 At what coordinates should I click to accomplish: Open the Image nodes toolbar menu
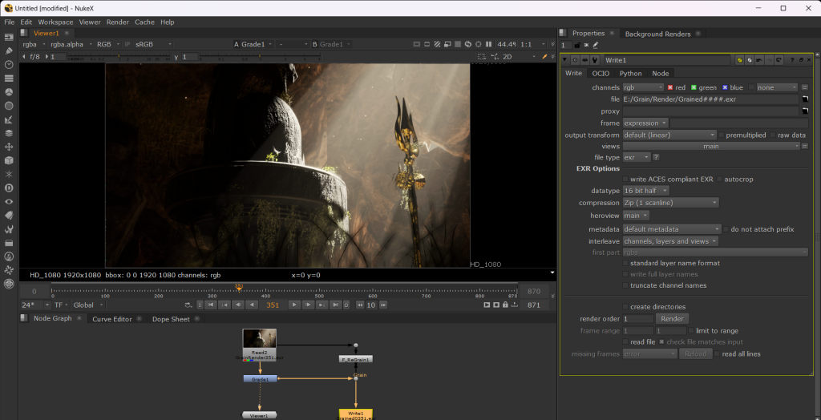(x=8, y=37)
